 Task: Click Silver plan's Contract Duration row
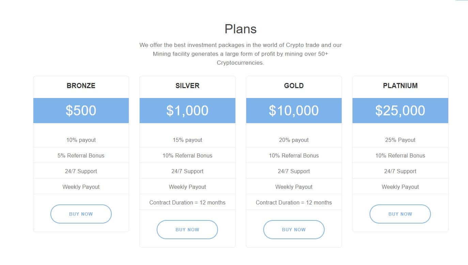pos(187,202)
